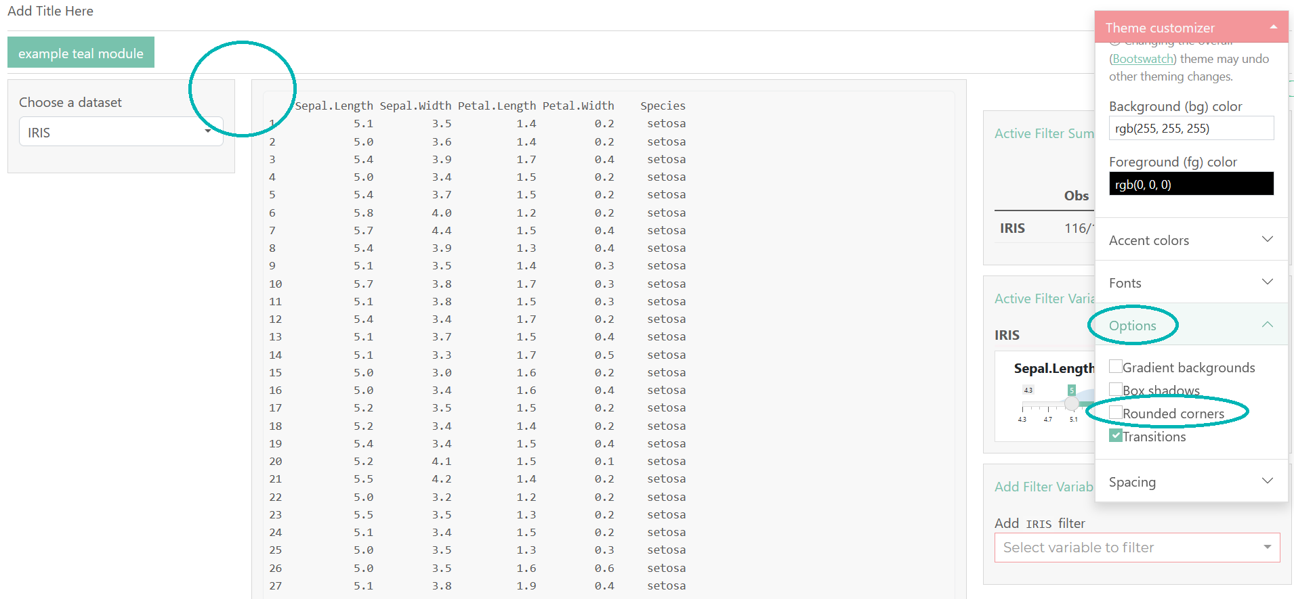The image size is (1294, 599).
Task: Click the filter variable dropdown arrow
Action: tap(1267, 547)
